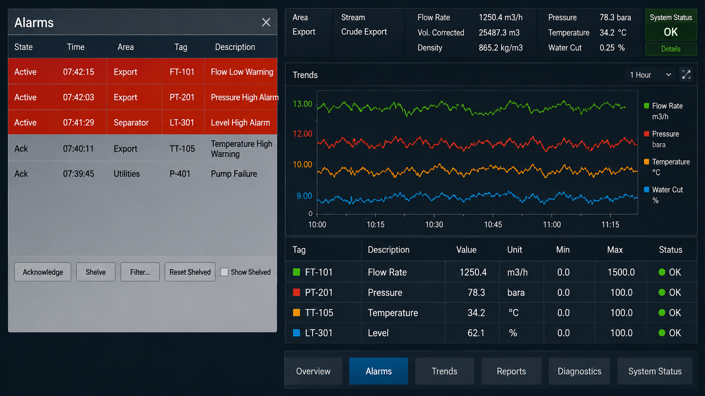
Task: Select the TT-105 Temperature High Warning row
Action: click(x=142, y=149)
